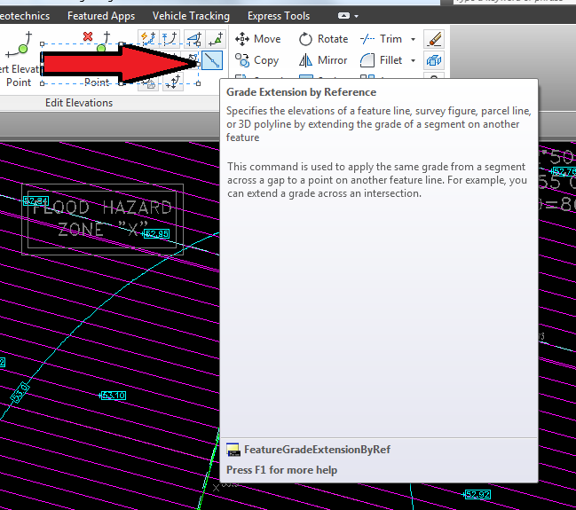Select the 52.92 elevation label

(477, 494)
